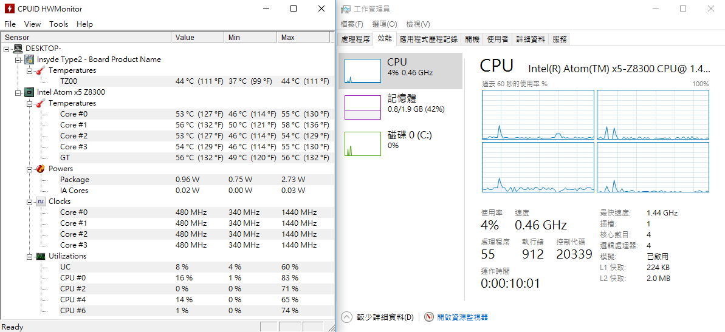The image size is (725, 332).
Task: Switch to 效能 tab
Action: pyautogui.click(x=384, y=39)
